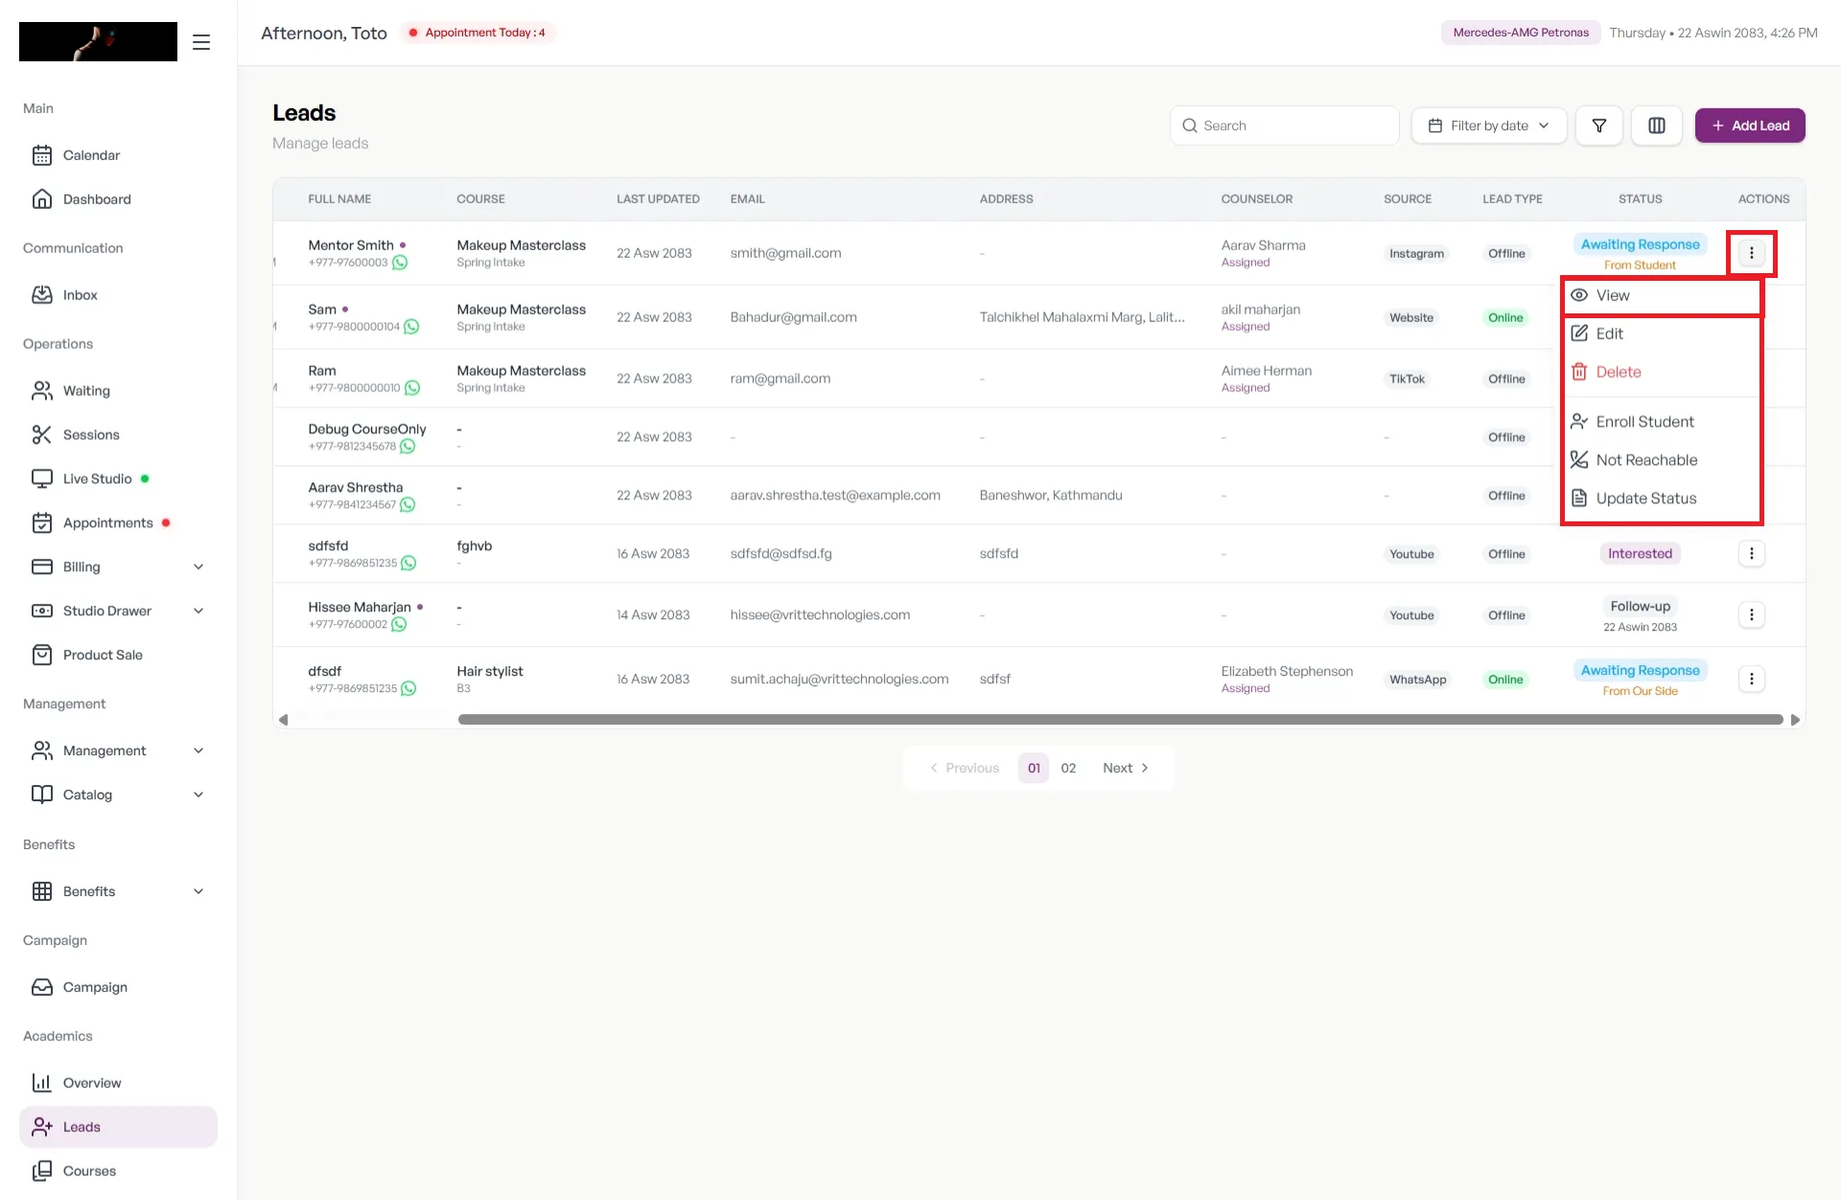
Task: Jump to page 02
Action: point(1068,769)
